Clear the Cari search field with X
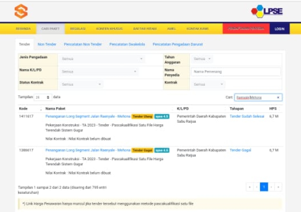This screenshot has width=301, height=212. (278, 97)
